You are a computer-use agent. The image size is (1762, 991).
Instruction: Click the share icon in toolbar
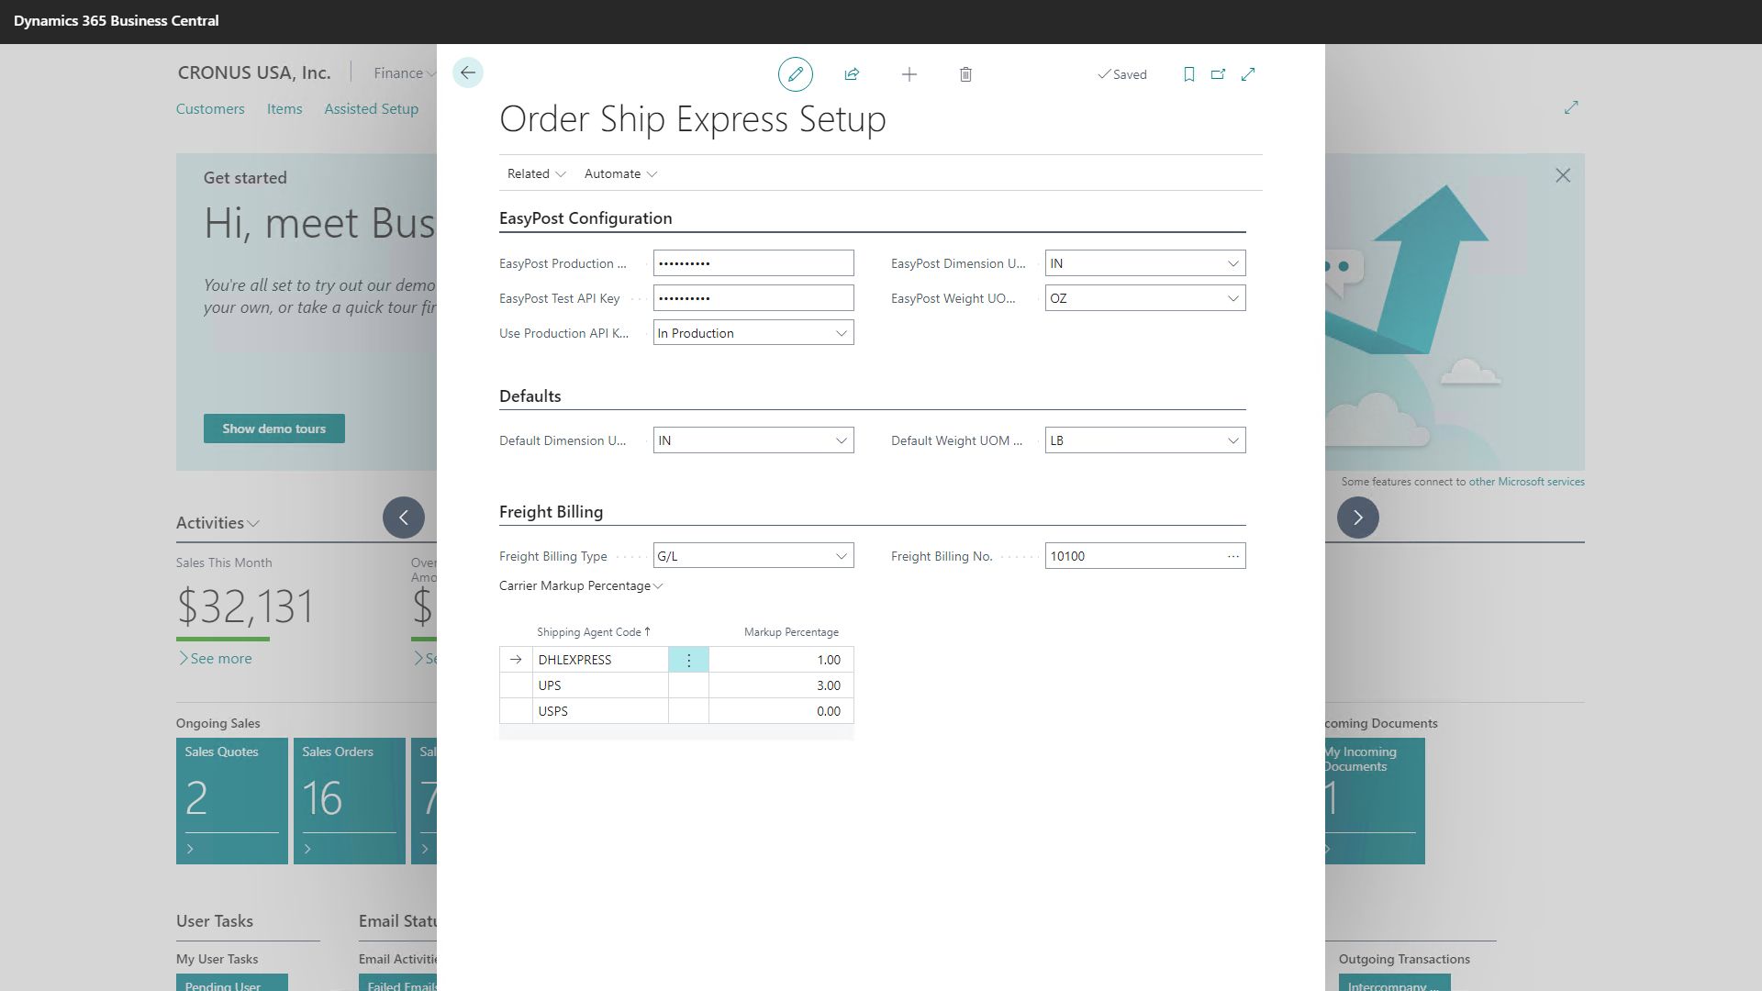(x=852, y=74)
